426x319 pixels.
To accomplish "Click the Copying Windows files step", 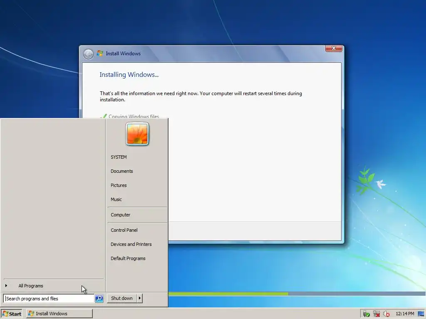I will click(134, 116).
